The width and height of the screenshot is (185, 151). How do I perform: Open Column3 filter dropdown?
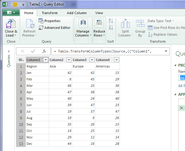92,60
